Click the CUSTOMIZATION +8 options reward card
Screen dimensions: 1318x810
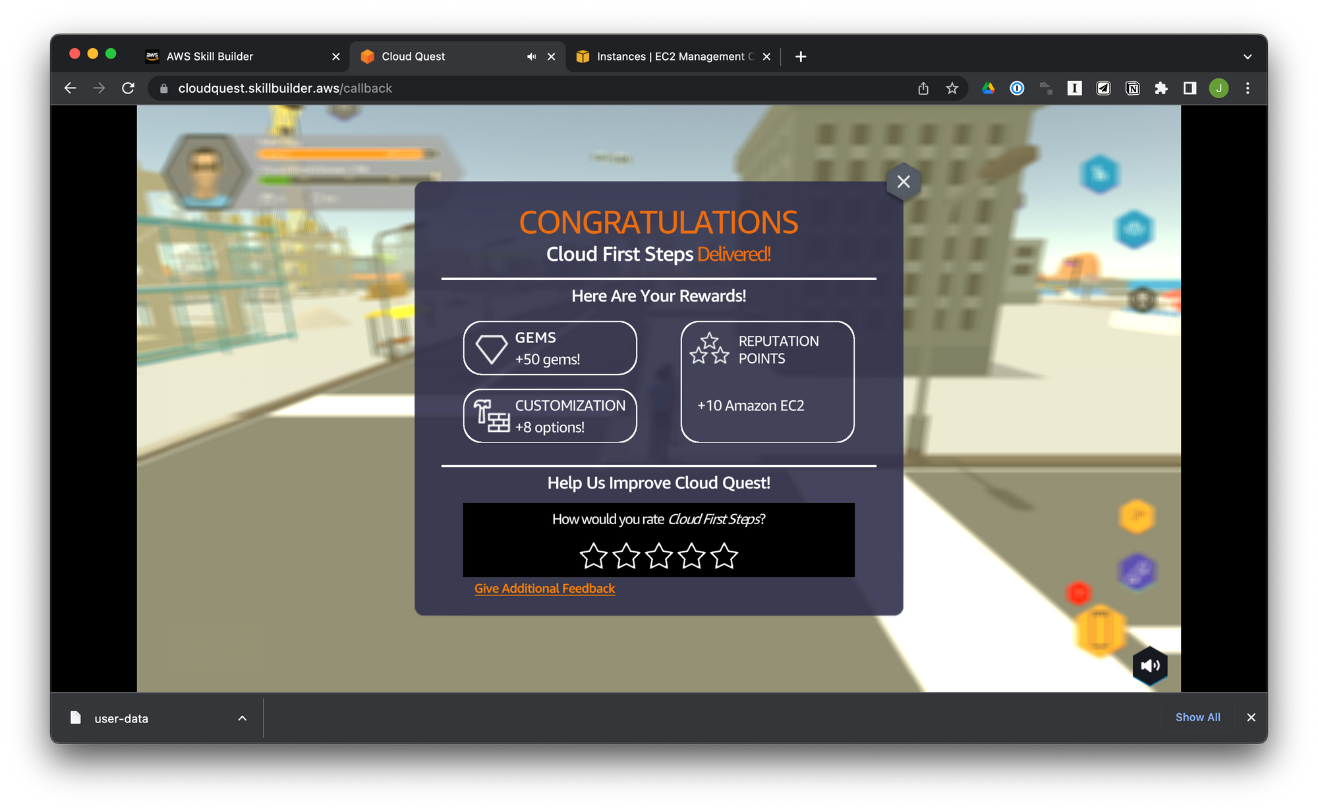[x=550, y=416]
